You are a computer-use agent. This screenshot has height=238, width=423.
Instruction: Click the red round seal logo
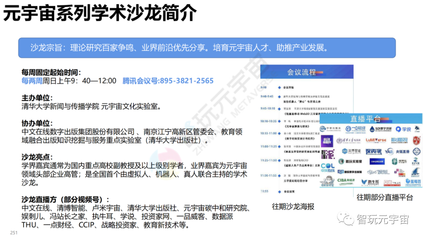tap(417, 140)
